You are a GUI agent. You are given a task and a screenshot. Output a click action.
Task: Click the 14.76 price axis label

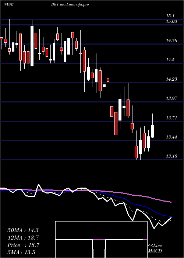[171, 40]
